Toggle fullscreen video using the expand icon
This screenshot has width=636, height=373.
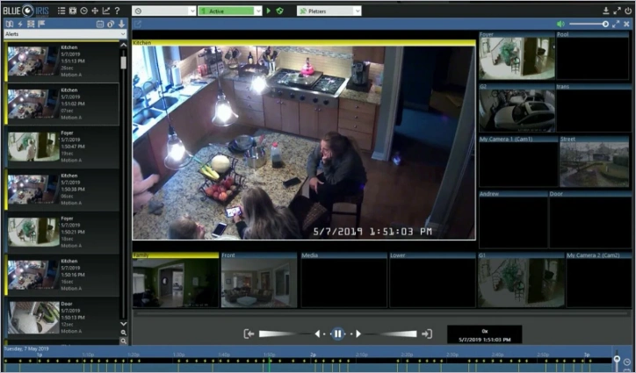coord(616,24)
